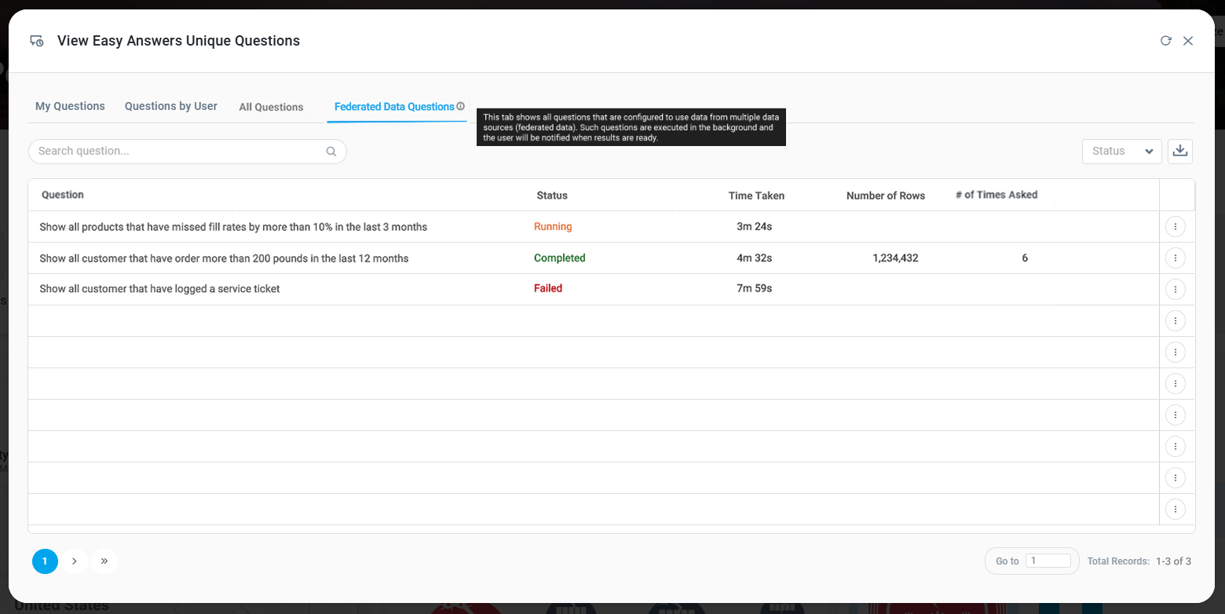
Task: Click the 3m 24s time value
Action: tap(755, 227)
